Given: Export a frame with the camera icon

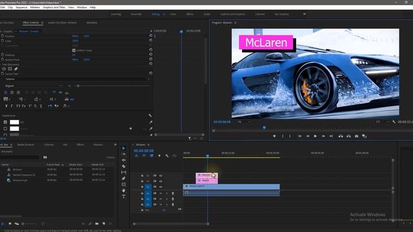Looking at the screenshot, I should tap(356, 136).
